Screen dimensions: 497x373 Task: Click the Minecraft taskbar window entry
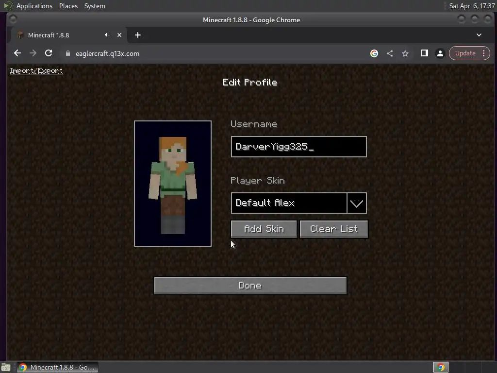pos(57,367)
